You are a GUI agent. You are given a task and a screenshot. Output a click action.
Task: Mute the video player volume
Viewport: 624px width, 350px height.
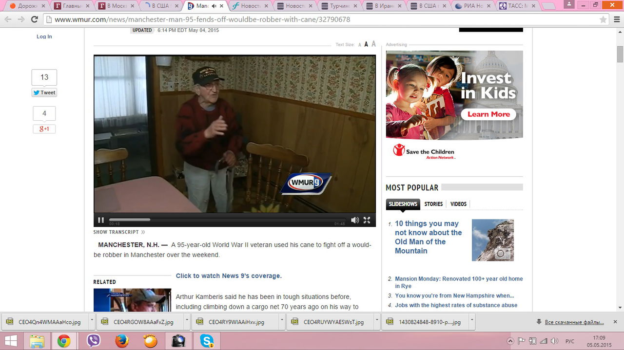point(355,220)
